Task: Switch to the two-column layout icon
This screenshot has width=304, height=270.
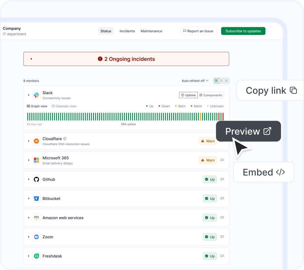Action: tap(221, 81)
